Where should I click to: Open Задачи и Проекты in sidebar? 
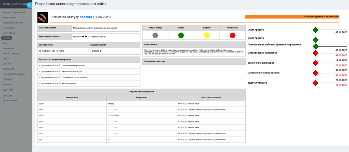(12, 13)
